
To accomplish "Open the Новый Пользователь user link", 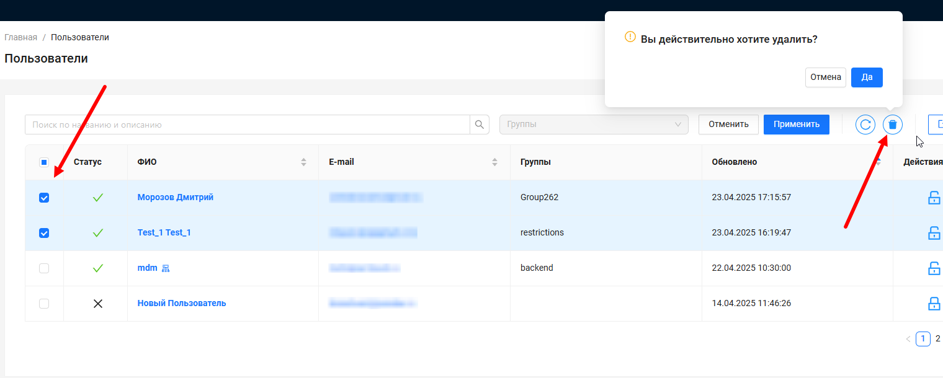I will (182, 304).
